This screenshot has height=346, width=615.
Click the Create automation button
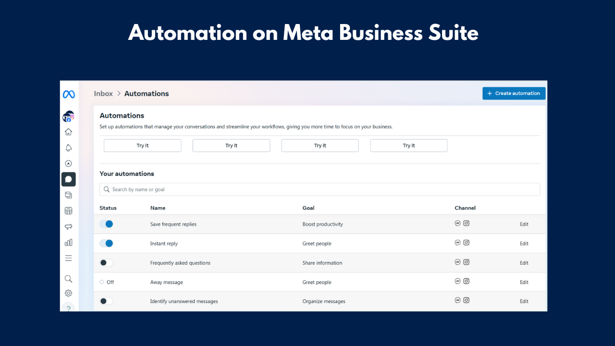pos(514,93)
